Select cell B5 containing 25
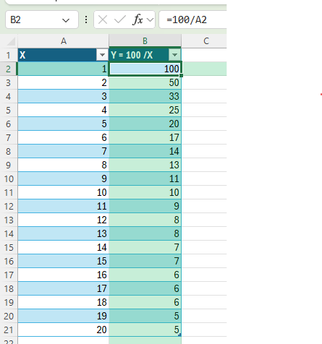Image resolution: width=322 pixels, height=344 pixels. pos(145,110)
